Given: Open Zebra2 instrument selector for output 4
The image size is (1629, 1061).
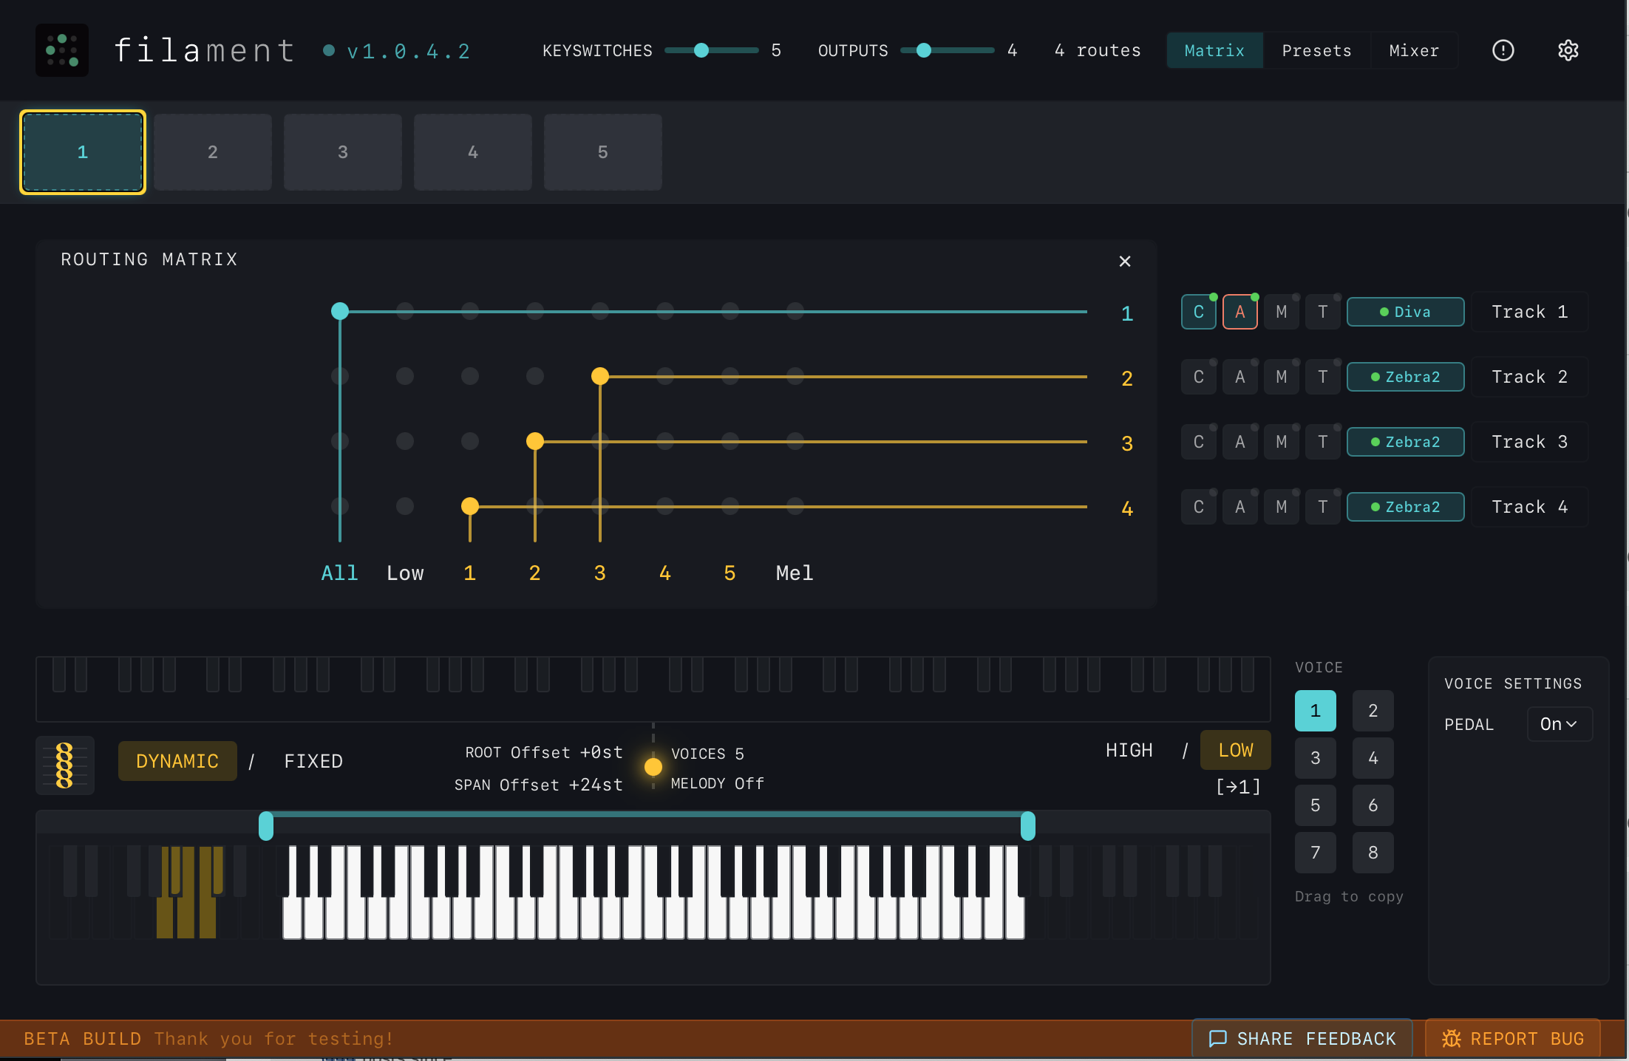Looking at the screenshot, I should pos(1405,507).
